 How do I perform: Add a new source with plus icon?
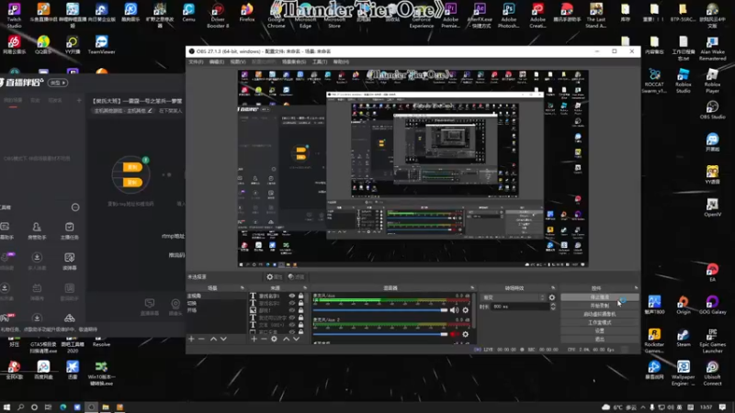click(x=254, y=339)
